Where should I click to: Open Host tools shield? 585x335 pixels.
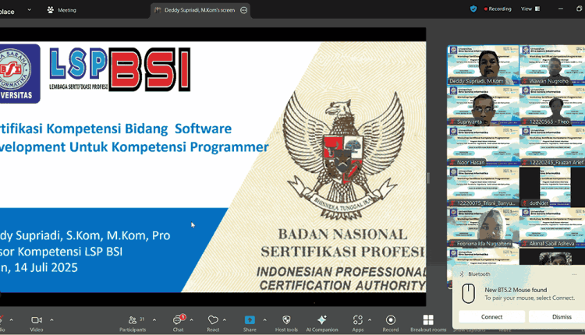click(286, 323)
